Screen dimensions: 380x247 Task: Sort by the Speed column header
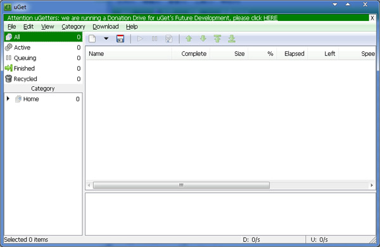[357, 54]
